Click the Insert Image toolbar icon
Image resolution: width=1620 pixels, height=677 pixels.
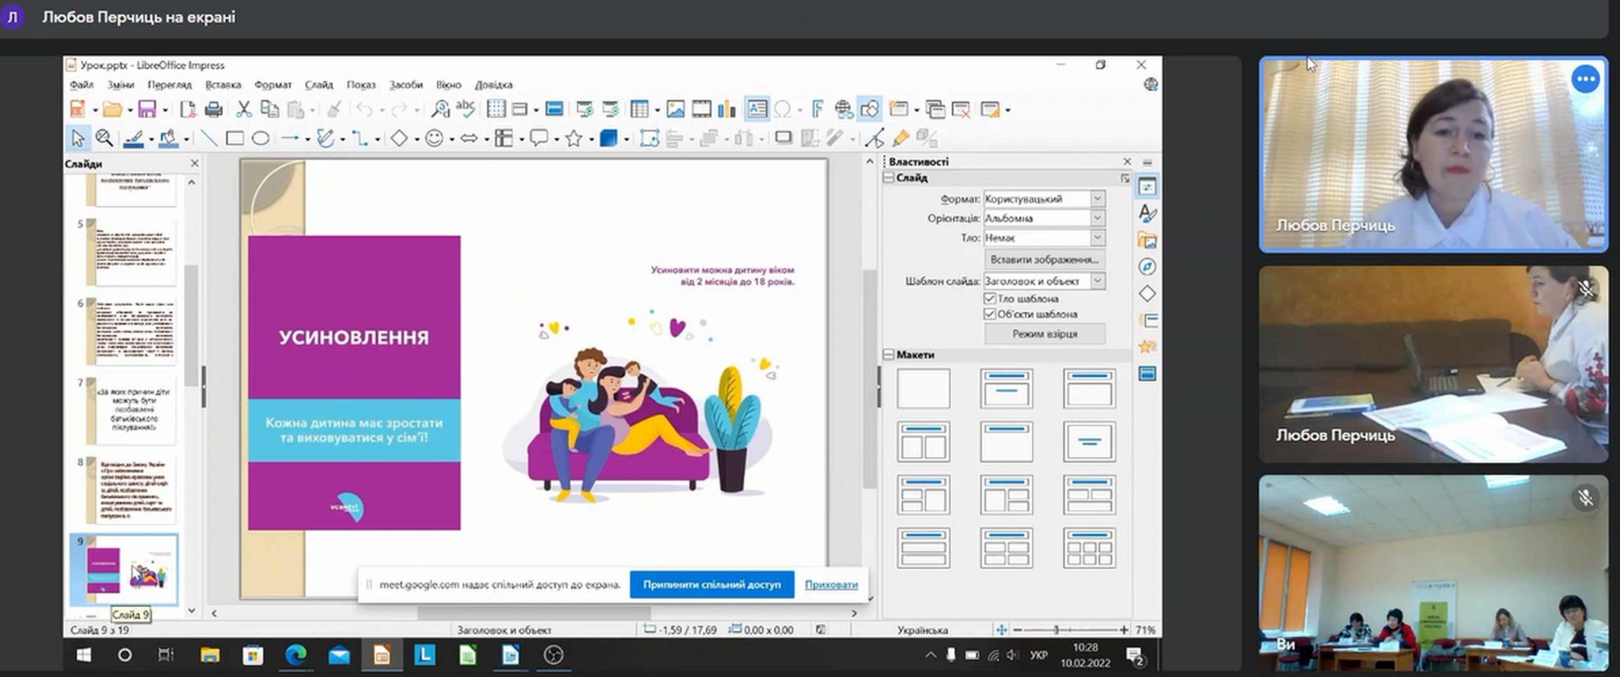(x=675, y=109)
